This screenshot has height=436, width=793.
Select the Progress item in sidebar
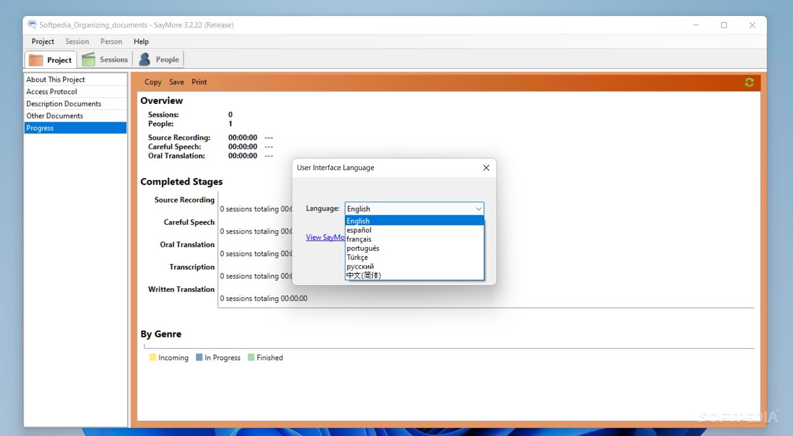coord(75,128)
